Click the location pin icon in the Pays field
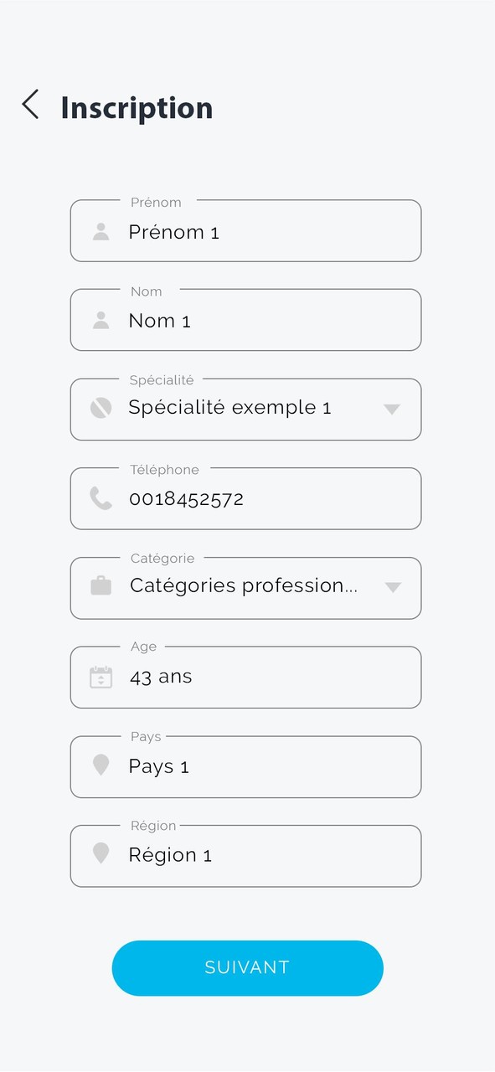 (101, 765)
